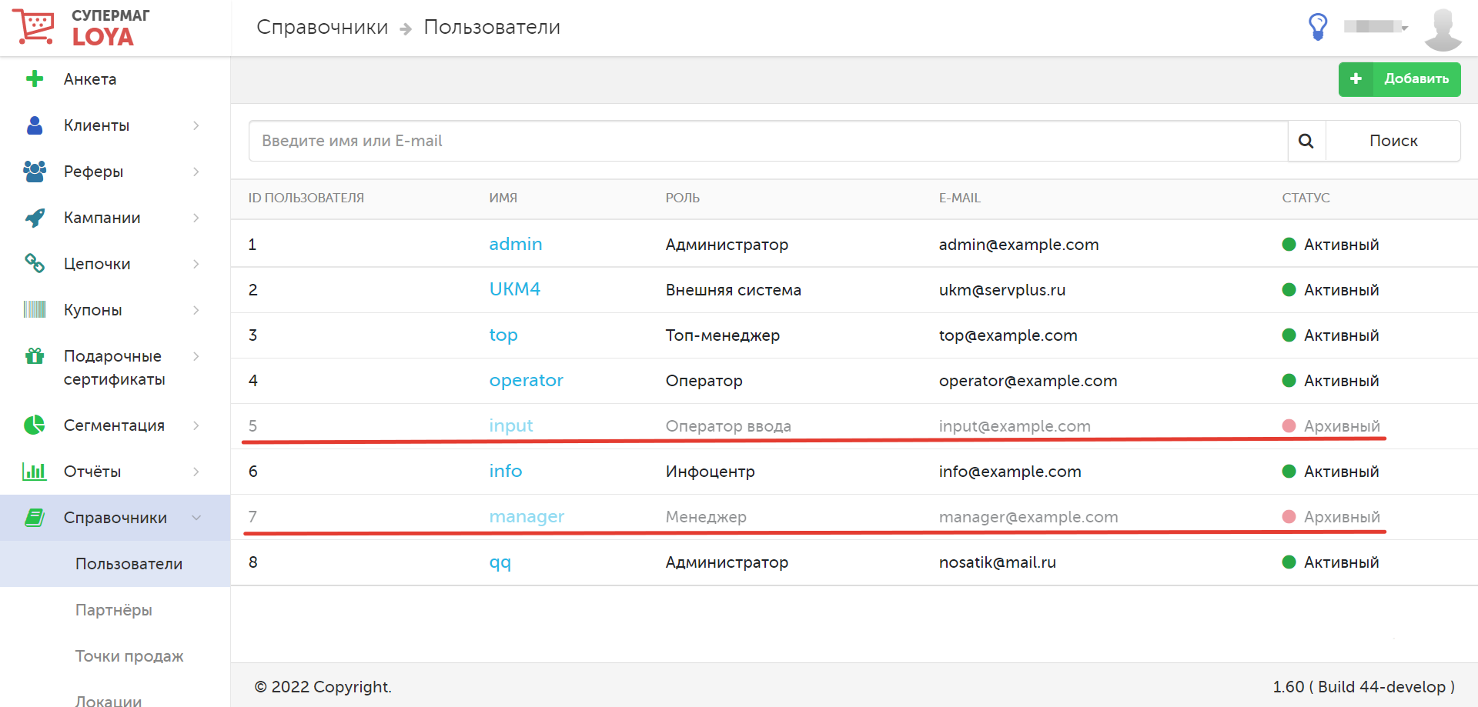The height and width of the screenshot is (707, 1478).
Task: Click the ИМЯ column header
Action: 503,198
